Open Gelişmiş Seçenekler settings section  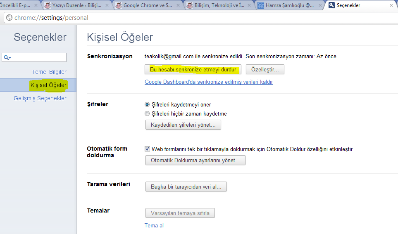point(40,98)
